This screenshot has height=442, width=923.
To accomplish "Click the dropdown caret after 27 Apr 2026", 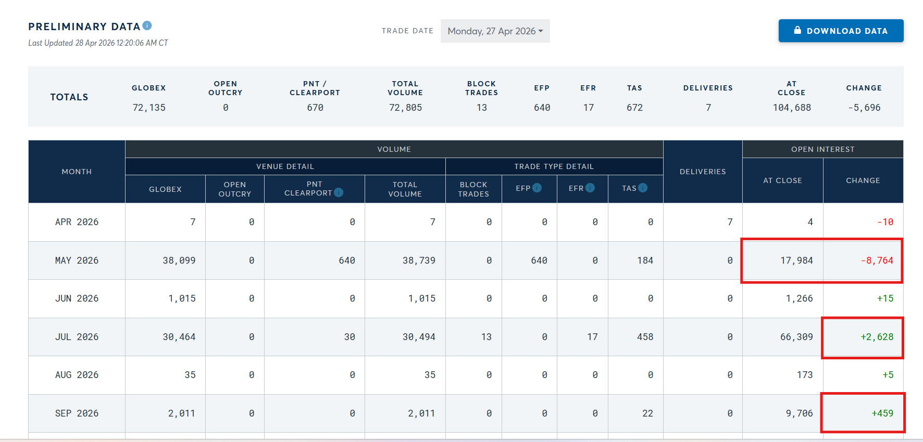I will point(541,31).
